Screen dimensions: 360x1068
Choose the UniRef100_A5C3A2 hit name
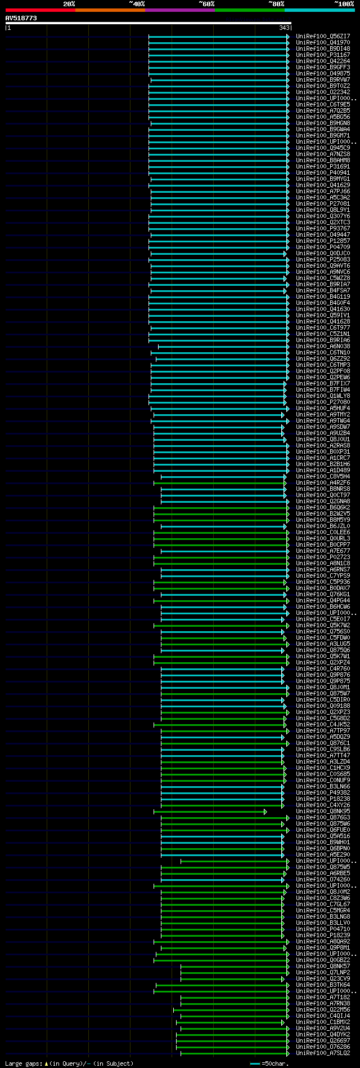(323, 197)
